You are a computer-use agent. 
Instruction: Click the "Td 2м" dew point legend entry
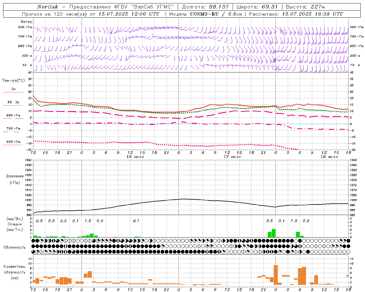tap(13, 102)
